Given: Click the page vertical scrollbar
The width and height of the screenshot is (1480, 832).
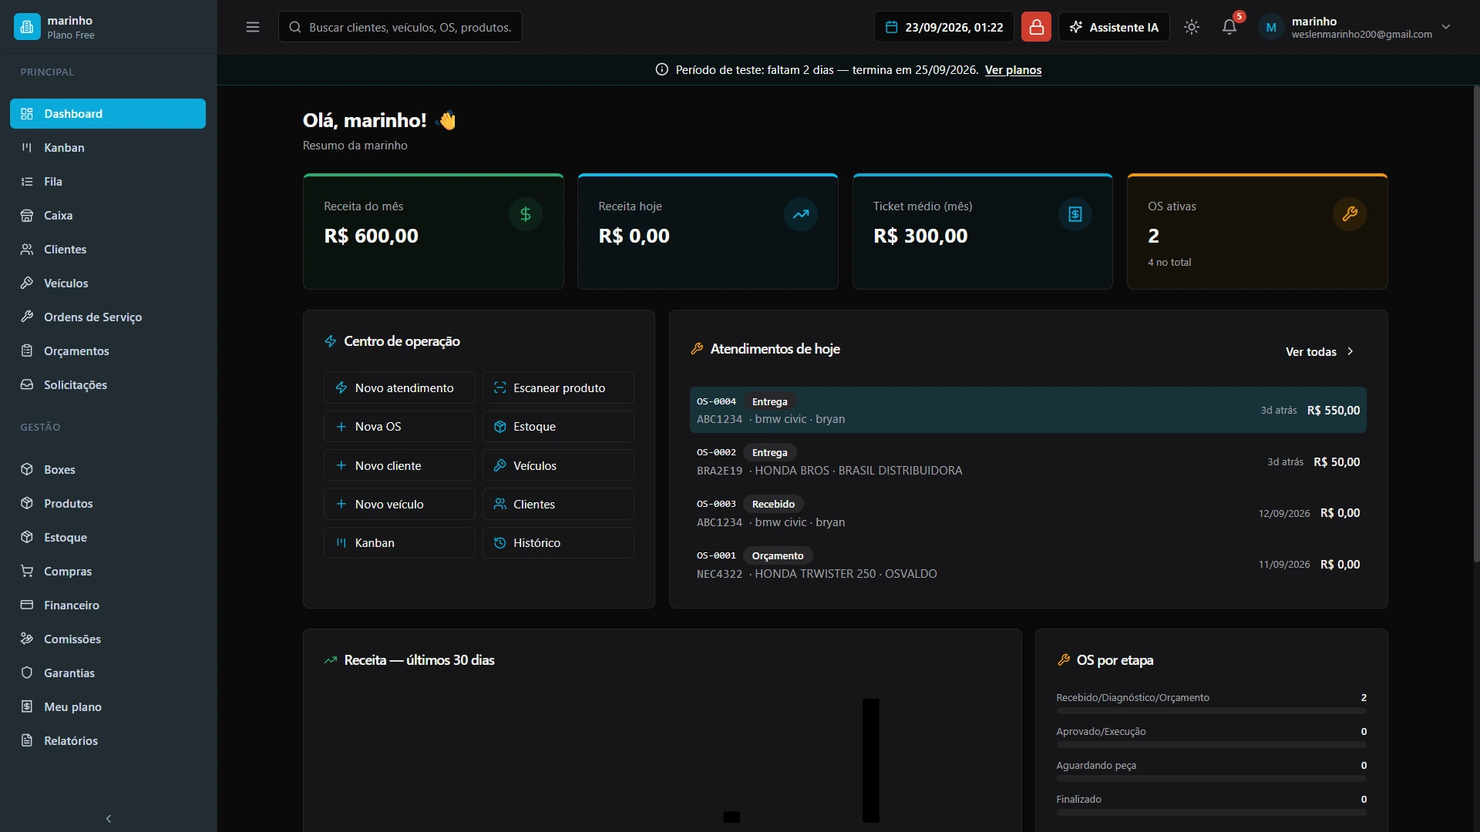Looking at the screenshot, I should point(1476,324).
